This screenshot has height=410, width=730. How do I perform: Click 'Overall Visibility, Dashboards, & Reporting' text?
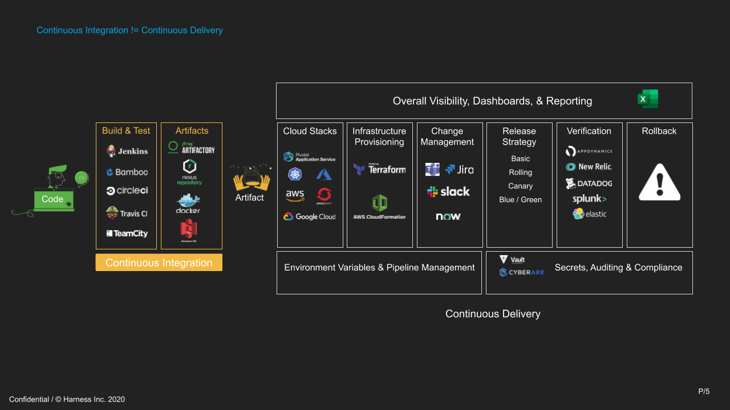[x=492, y=101]
